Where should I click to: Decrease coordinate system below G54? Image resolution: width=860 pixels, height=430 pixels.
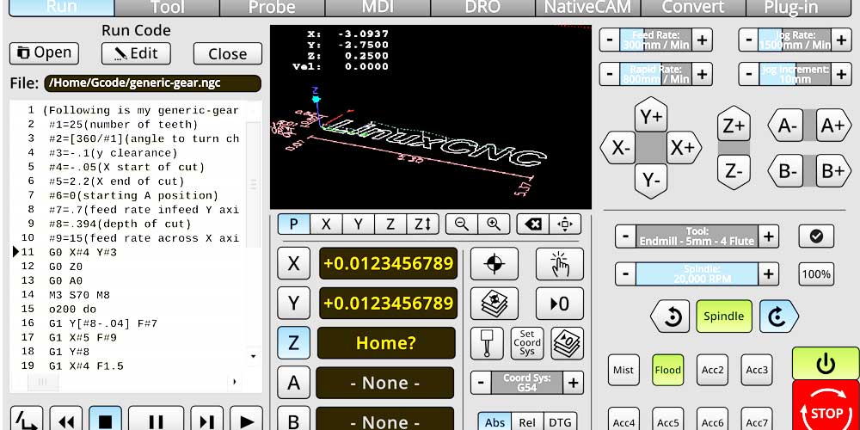click(x=481, y=383)
